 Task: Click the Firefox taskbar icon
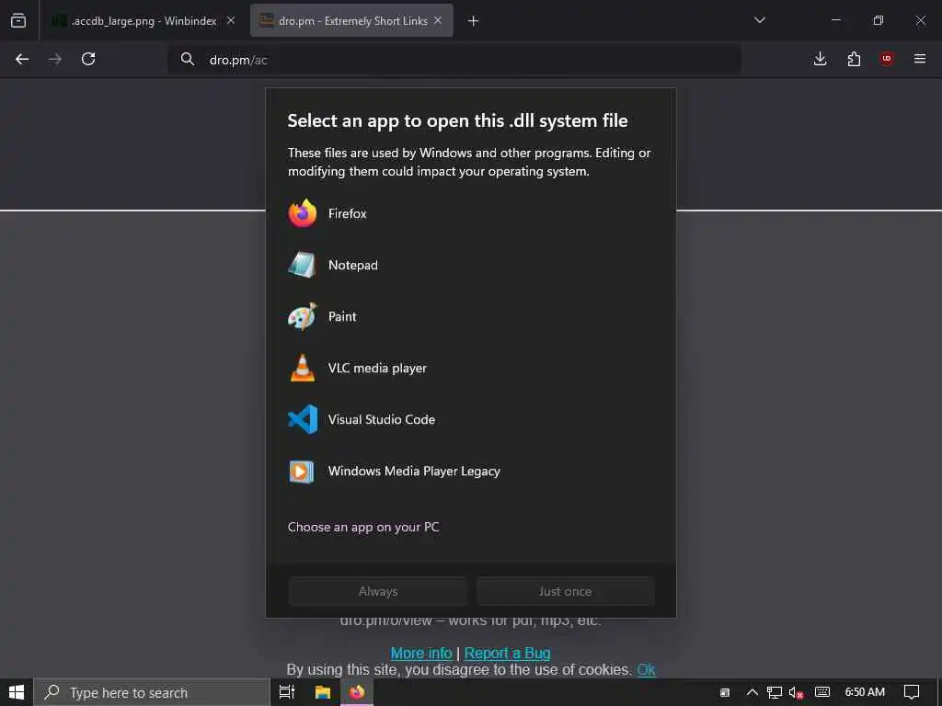pos(357,692)
